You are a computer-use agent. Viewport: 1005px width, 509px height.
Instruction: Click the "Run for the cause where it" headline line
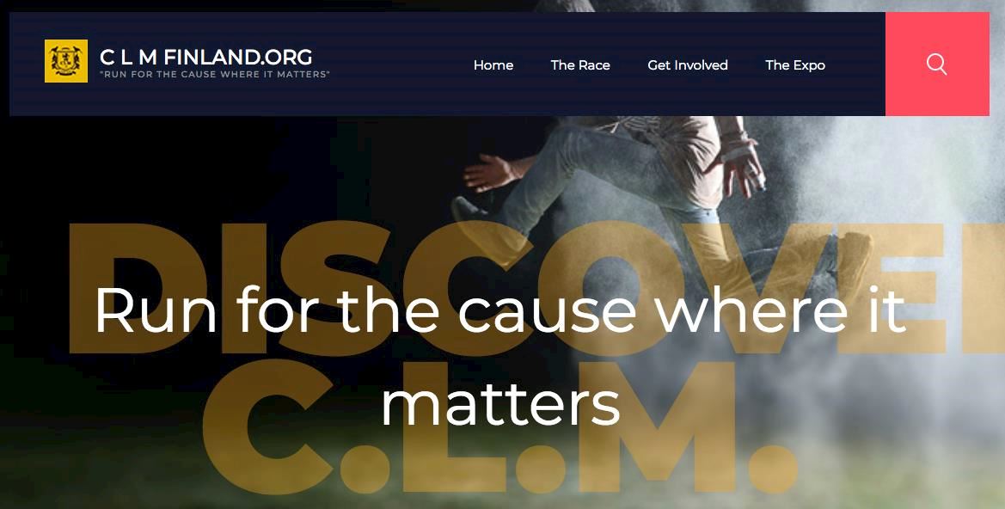[x=500, y=310]
